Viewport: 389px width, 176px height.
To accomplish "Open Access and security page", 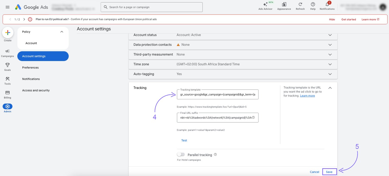I will (36, 90).
